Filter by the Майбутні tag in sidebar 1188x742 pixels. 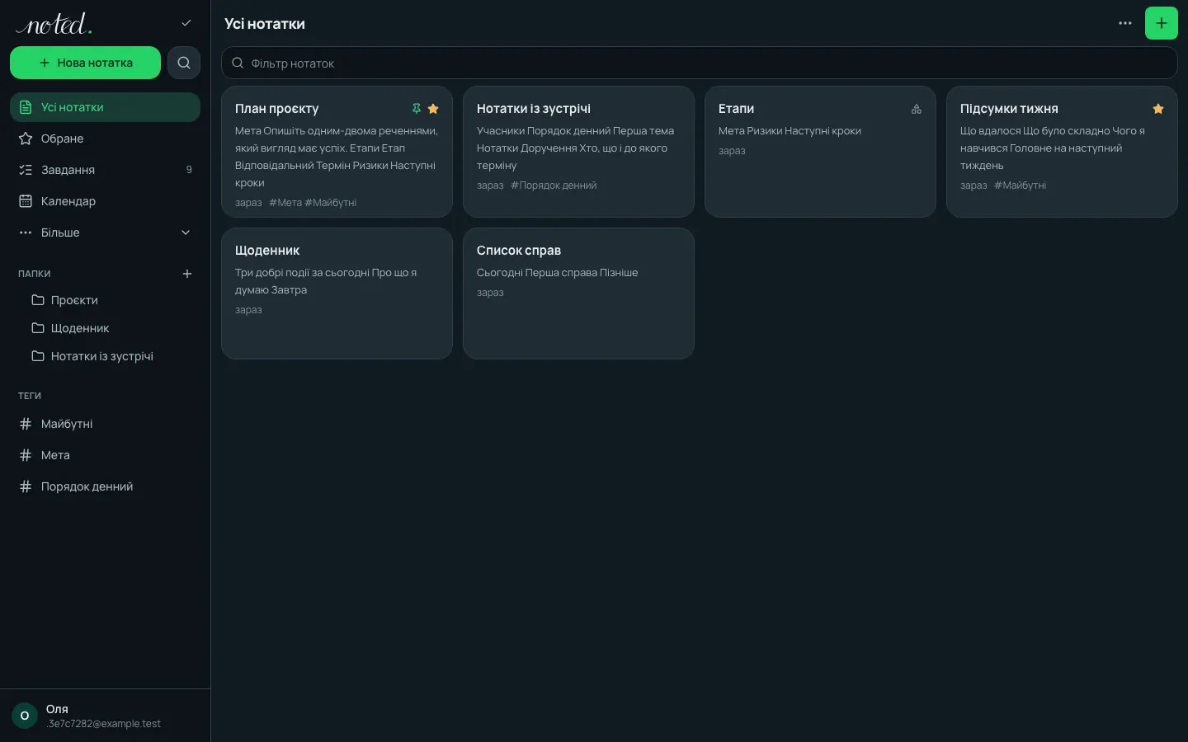(x=105, y=424)
